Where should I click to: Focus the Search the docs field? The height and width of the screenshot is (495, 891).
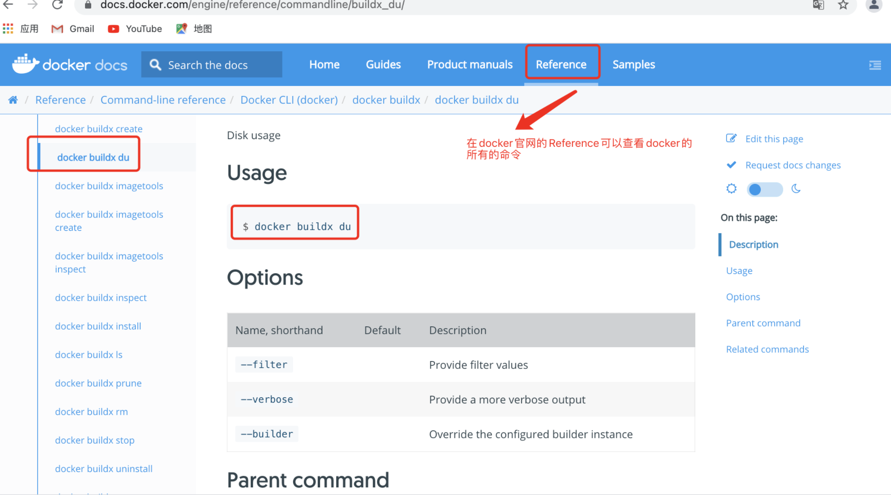[211, 65]
